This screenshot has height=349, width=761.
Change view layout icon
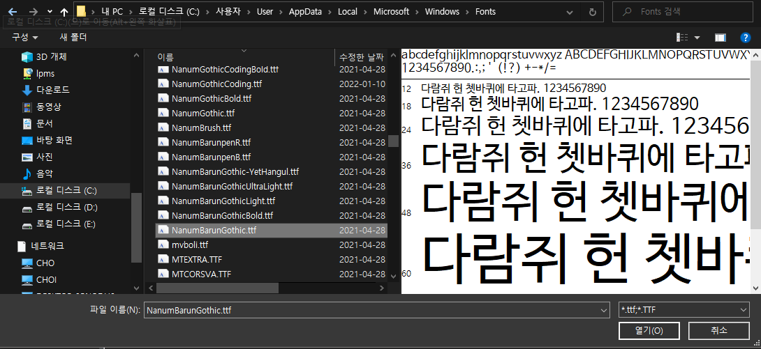tap(682, 38)
